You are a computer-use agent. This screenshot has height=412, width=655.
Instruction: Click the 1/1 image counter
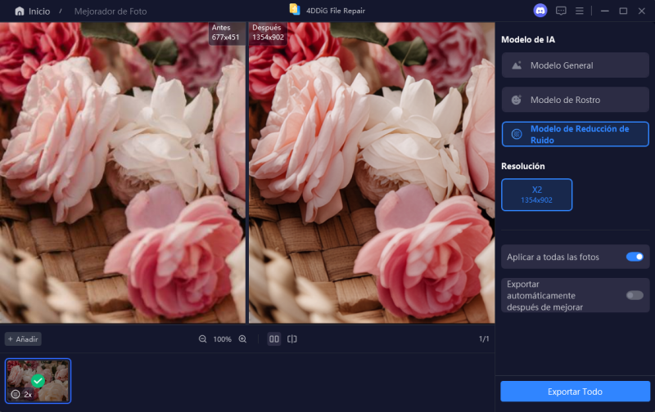pyautogui.click(x=484, y=339)
